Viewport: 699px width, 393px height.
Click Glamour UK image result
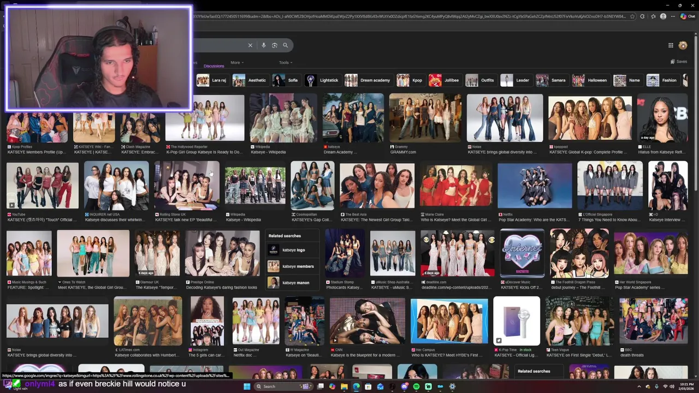(157, 253)
